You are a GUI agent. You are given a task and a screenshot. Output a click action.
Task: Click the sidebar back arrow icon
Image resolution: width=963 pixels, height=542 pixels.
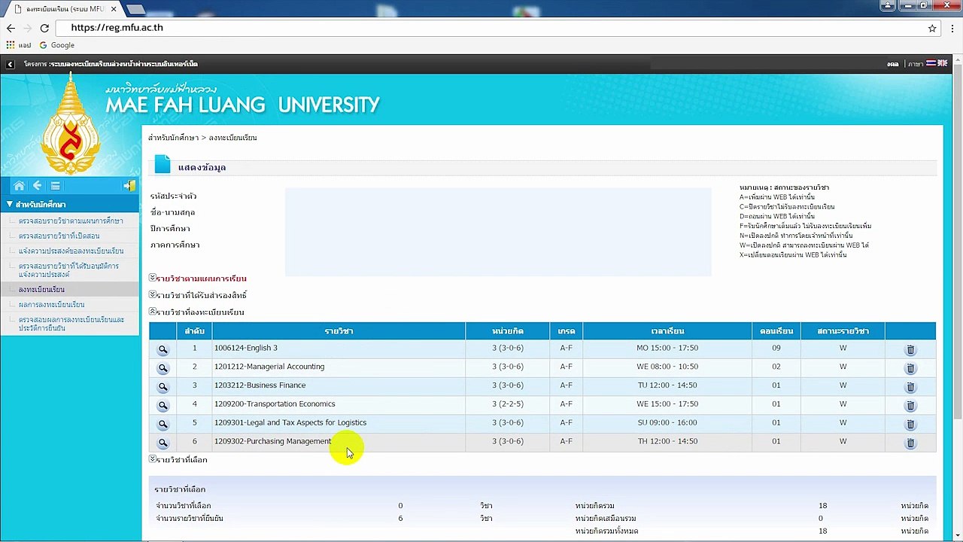pyautogui.click(x=37, y=186)
